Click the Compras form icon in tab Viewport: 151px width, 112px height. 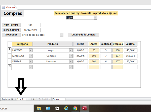tap(3, 7)
